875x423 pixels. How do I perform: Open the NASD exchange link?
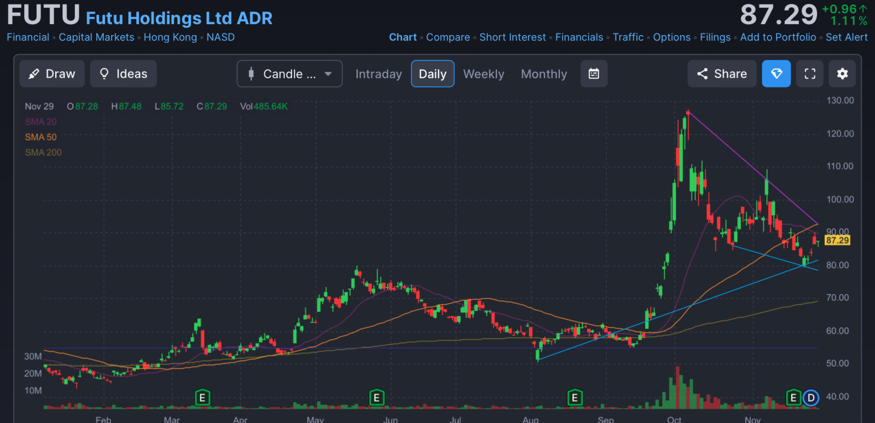point(220,37)
